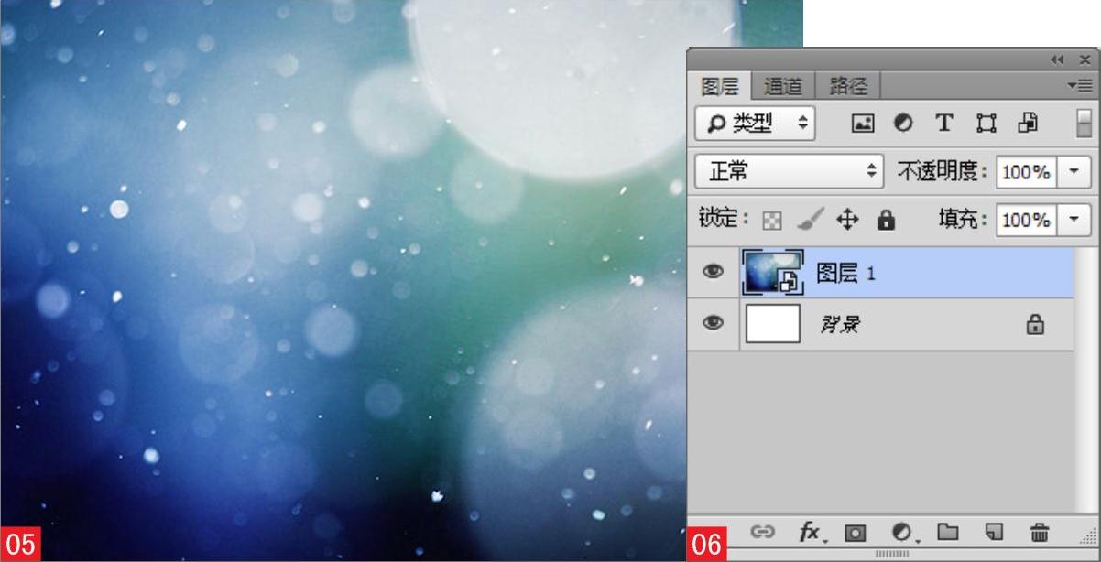Switch to the 通道 tab

[783, 86]
